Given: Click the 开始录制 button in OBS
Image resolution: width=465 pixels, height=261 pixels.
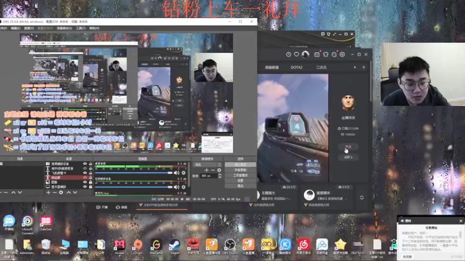Looking at the screenshot, I should (x=240, y=170).
